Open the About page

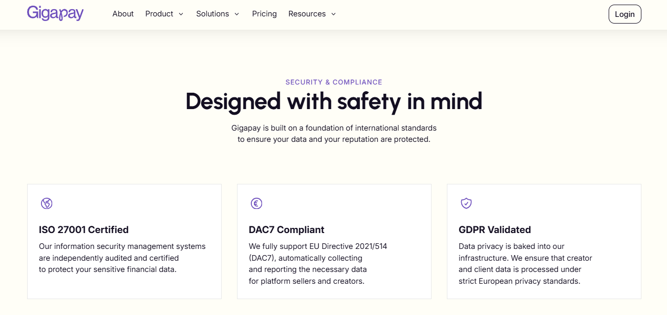123,14
